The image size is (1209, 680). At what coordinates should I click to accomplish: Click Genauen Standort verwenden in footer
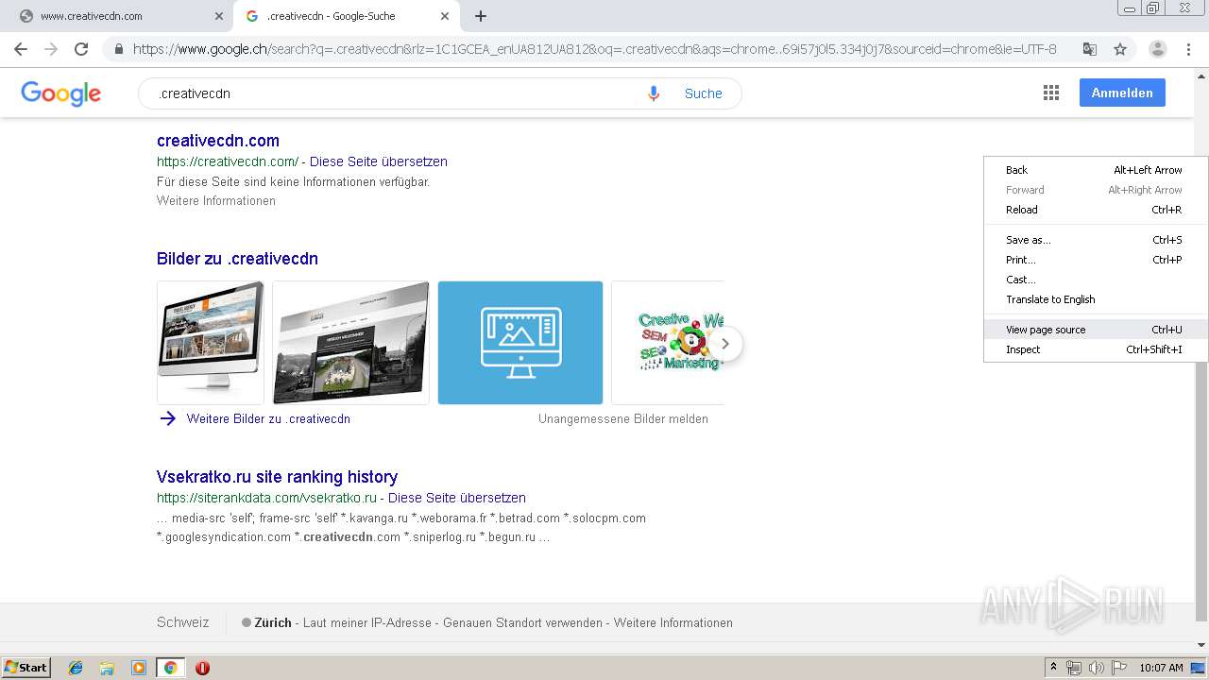point(522,623)
